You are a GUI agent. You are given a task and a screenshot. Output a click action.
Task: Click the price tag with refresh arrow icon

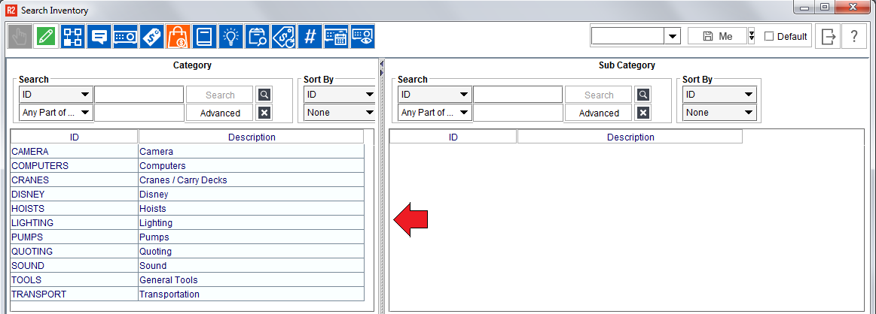[x=283, y=37]
